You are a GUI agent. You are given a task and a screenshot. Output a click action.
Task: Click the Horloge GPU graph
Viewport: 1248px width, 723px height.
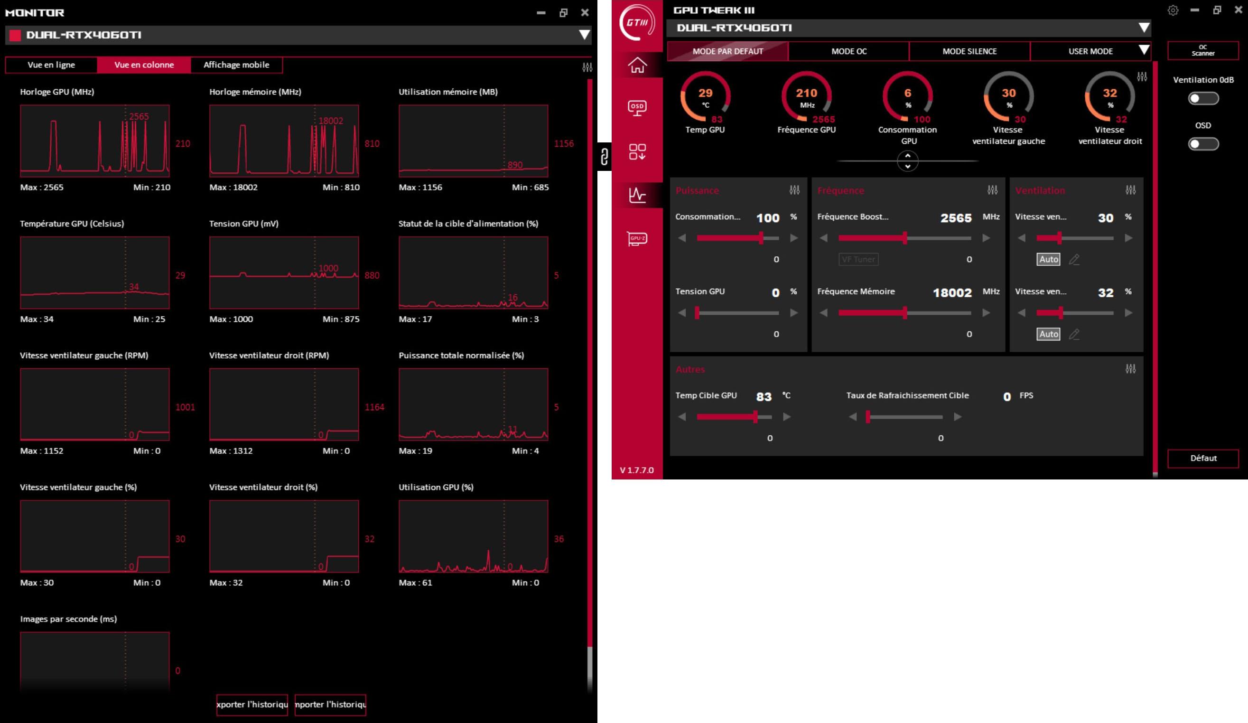(x=94, y=141)
